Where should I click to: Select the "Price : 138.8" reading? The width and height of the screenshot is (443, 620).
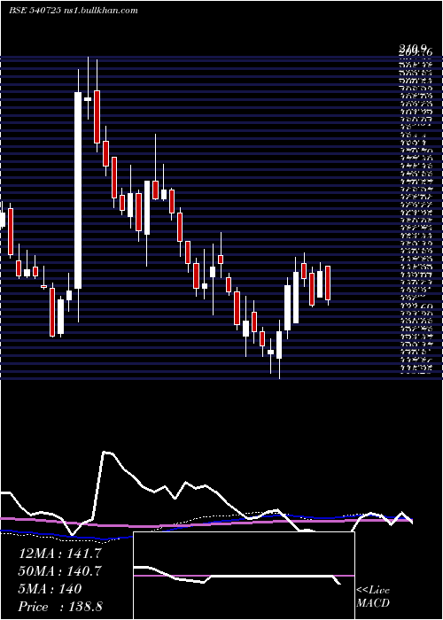tap(60, 607)
